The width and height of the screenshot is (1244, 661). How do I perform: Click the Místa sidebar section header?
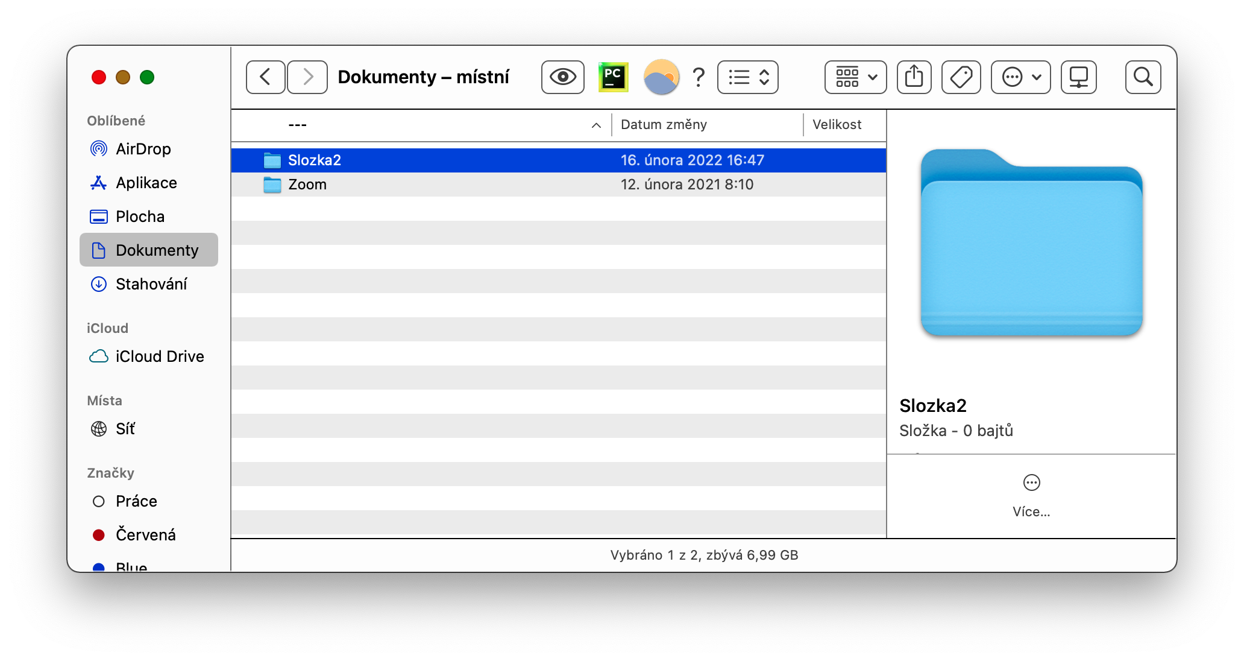(104, 400)
